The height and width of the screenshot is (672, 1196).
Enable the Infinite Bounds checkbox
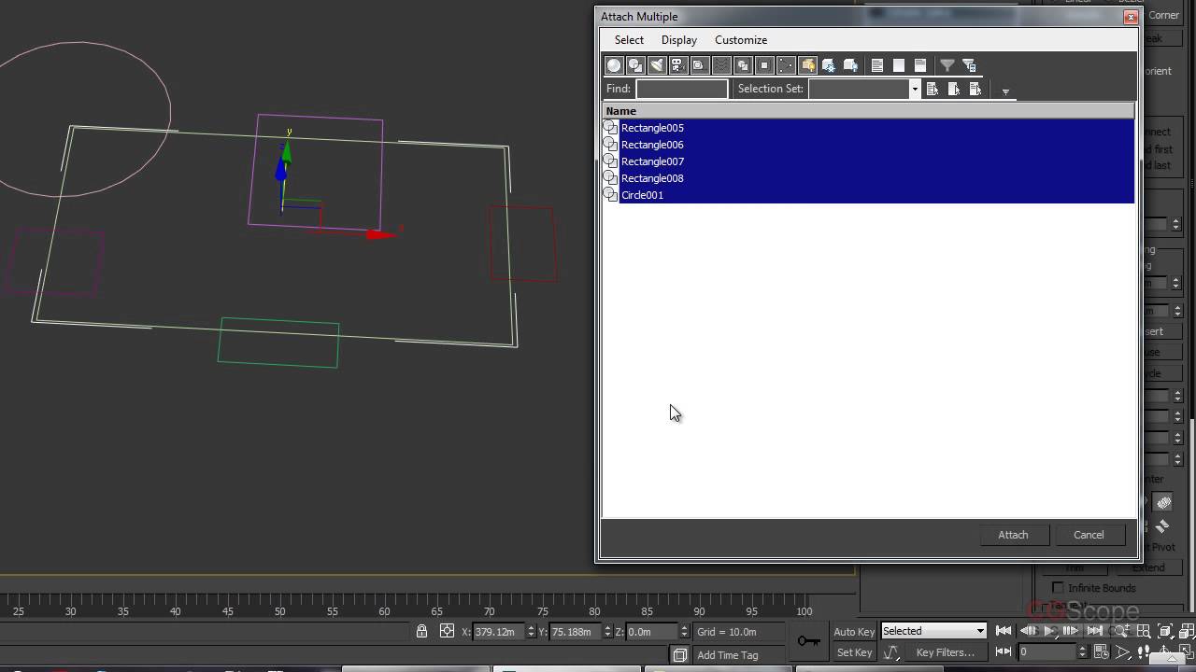pyautogui.click(x=1058, y=588)
